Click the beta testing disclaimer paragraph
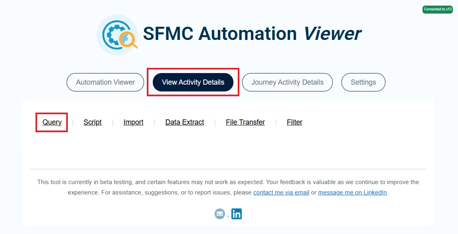Viewport: 458px width, 234px height. click(x=228, y=187)
